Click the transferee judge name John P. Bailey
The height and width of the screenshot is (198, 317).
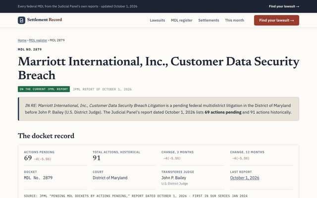(174, 178)
